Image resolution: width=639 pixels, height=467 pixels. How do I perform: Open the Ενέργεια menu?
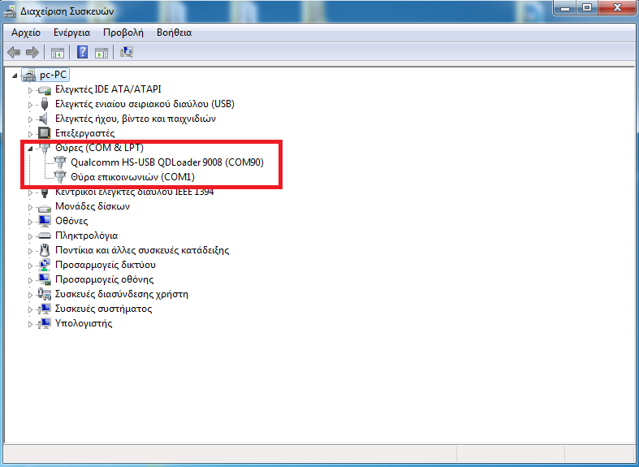coord(71,32)
